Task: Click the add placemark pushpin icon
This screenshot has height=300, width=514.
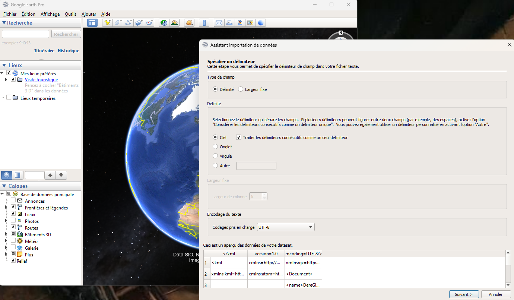Action: (107, 23)
